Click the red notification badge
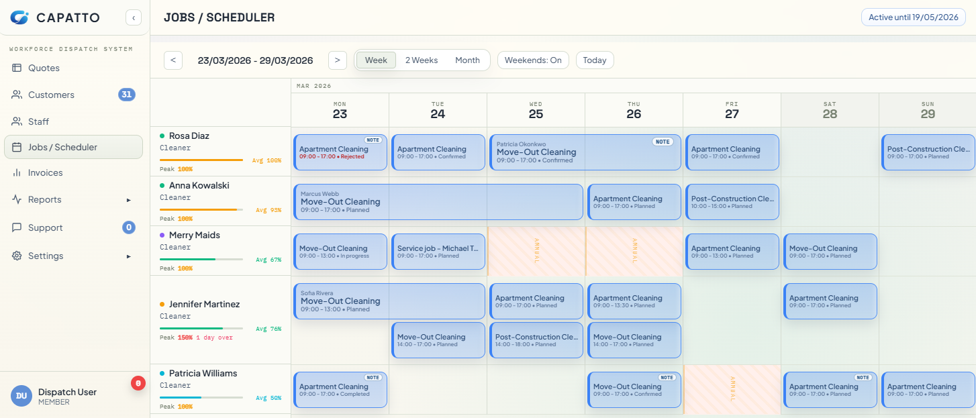976x418 pixels. coord(138,383)
